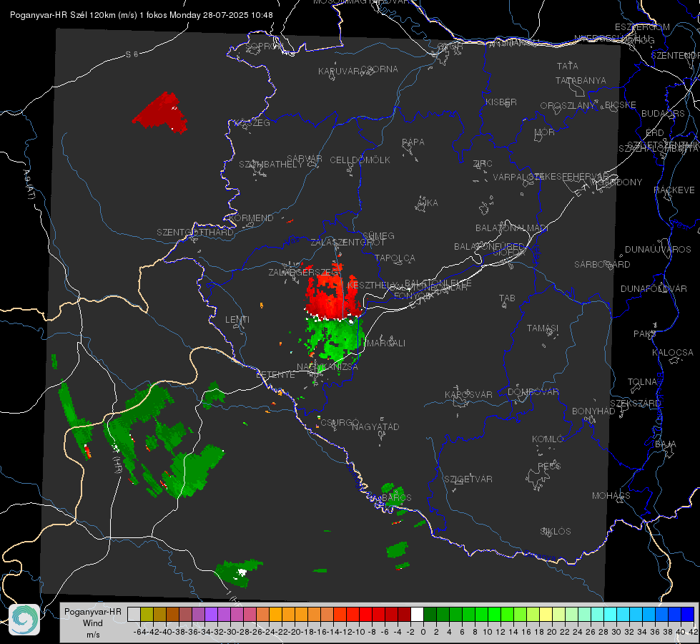
Task: Click the DUNAFOLDVAR label
Action: pos(654,288)
